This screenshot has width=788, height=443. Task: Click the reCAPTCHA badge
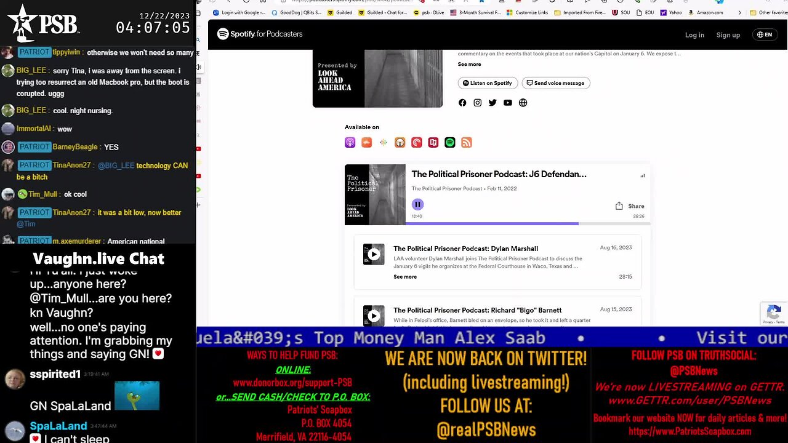(774, 314)
